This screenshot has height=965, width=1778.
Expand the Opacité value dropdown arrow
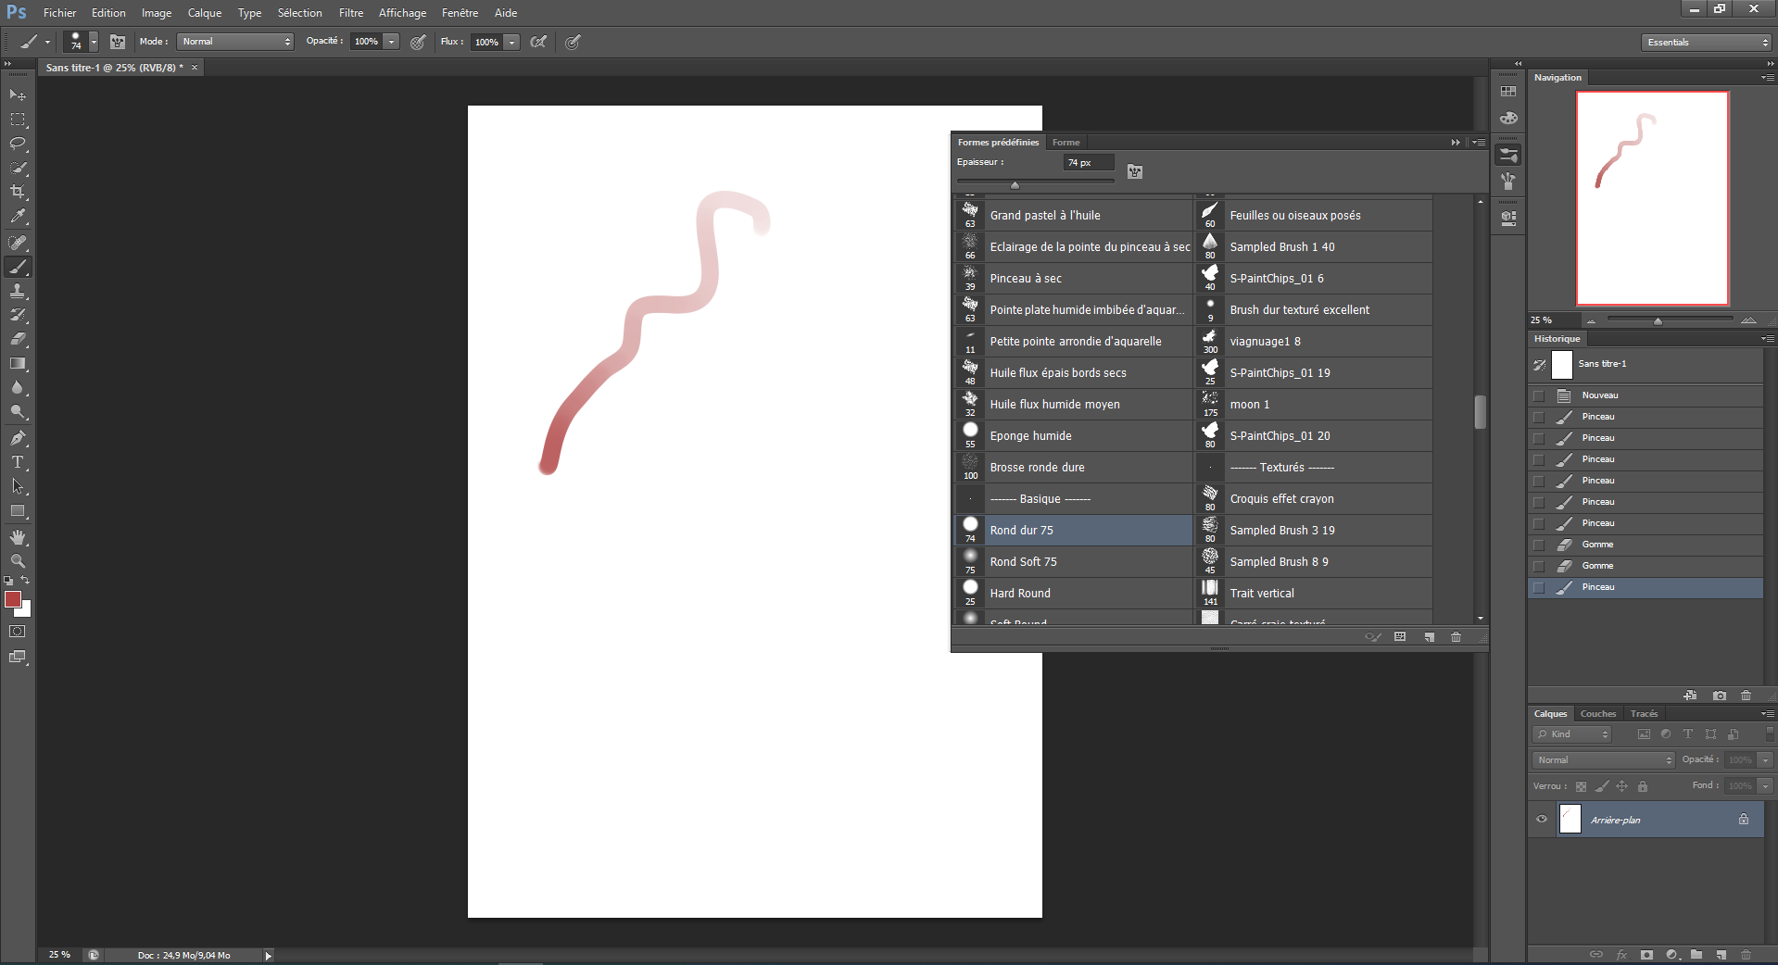tap(392, 42)
